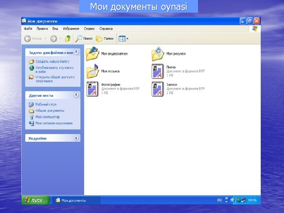Open the Сервис menu
The image size is (284, 213).
pyautogui.click(x=89, y=29)
